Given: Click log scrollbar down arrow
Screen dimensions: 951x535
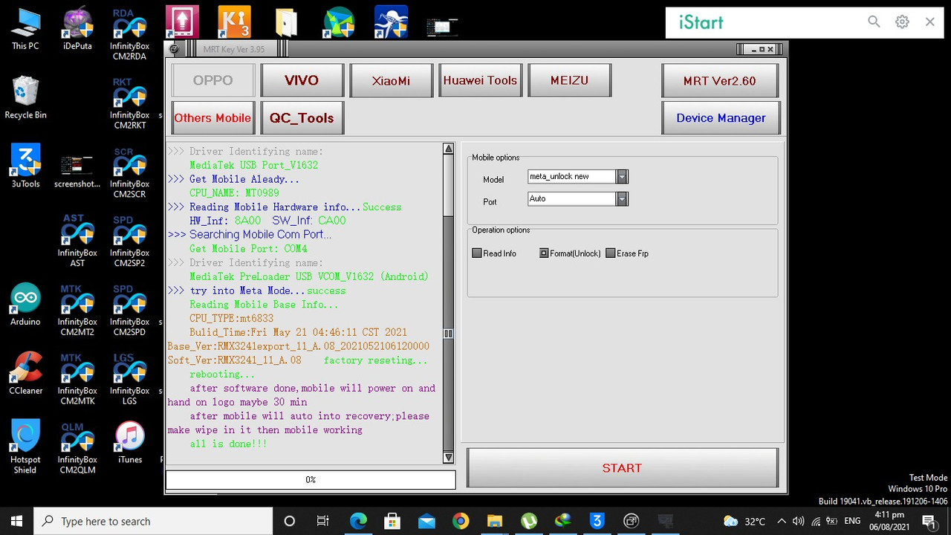Looking at the screenshot, I should click(449, 458).
